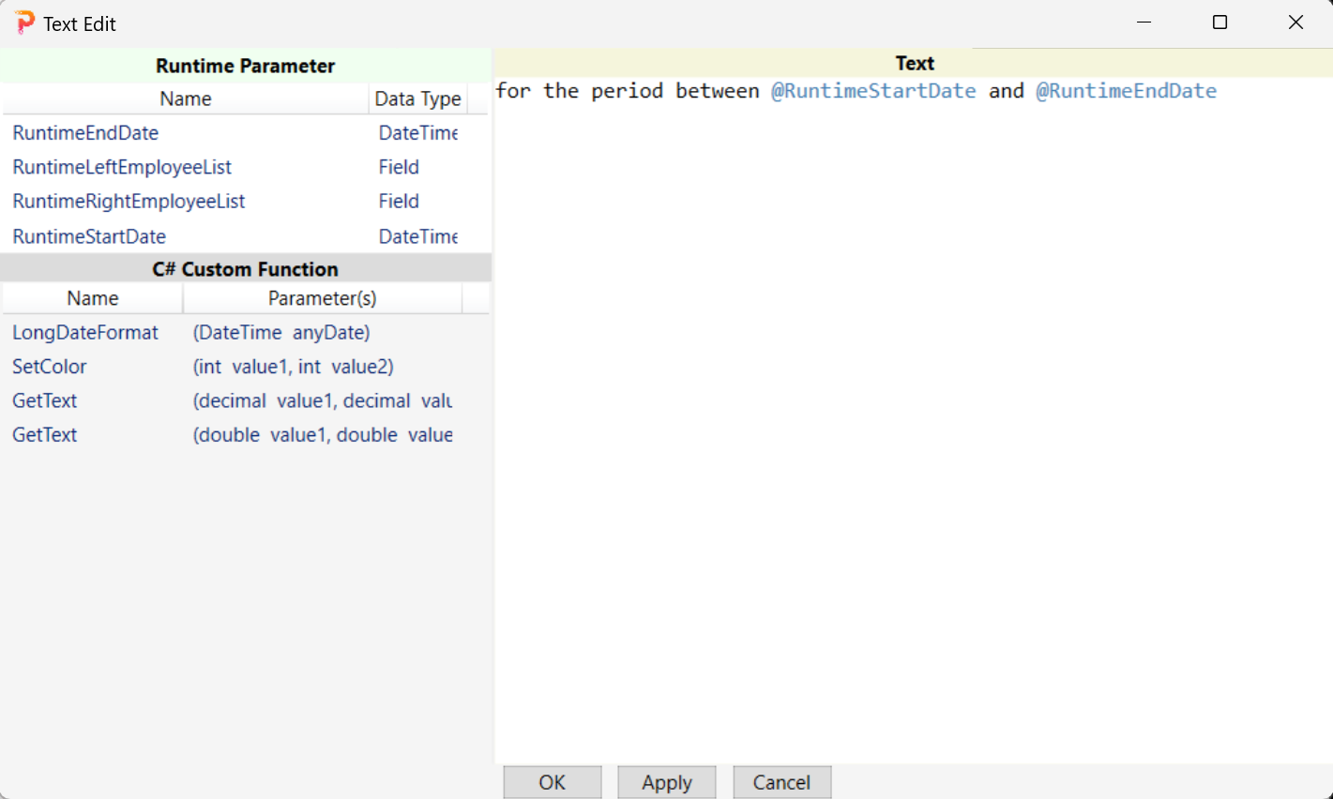Click the Data Type column header
Viewport: 1333px width, 799px height.
(x=417, y=98)
